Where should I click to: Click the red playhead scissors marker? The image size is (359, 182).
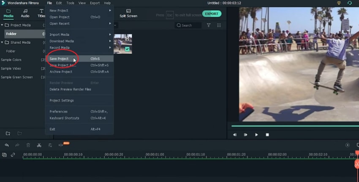click(x=357, y=164)
